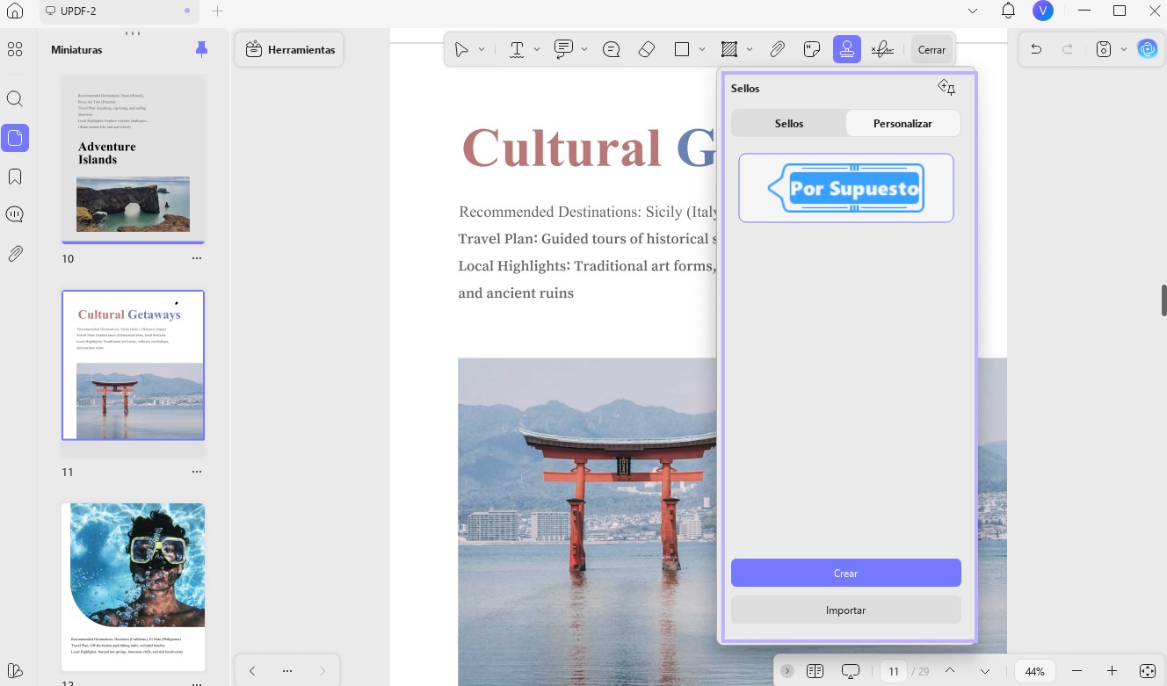Open the user account avatar

pos(1042,11)
